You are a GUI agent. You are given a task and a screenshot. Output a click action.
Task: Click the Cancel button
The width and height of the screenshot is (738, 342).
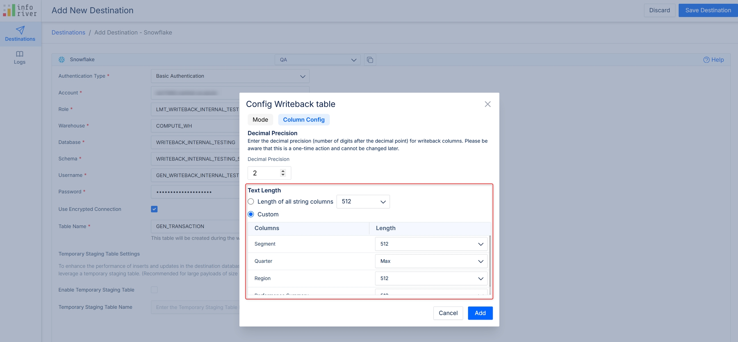448,313
